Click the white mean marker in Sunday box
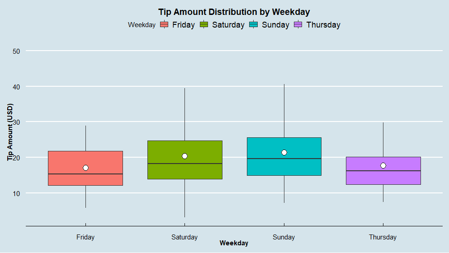Screen dimensions: 449x253 [x=284, y=152]
